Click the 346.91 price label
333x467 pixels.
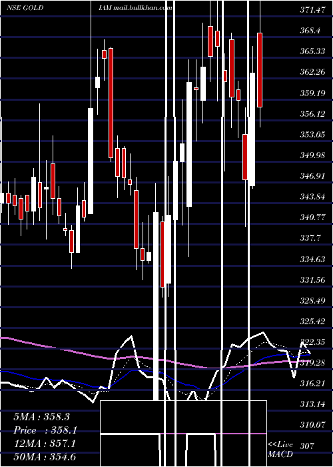tap(312, 176)
